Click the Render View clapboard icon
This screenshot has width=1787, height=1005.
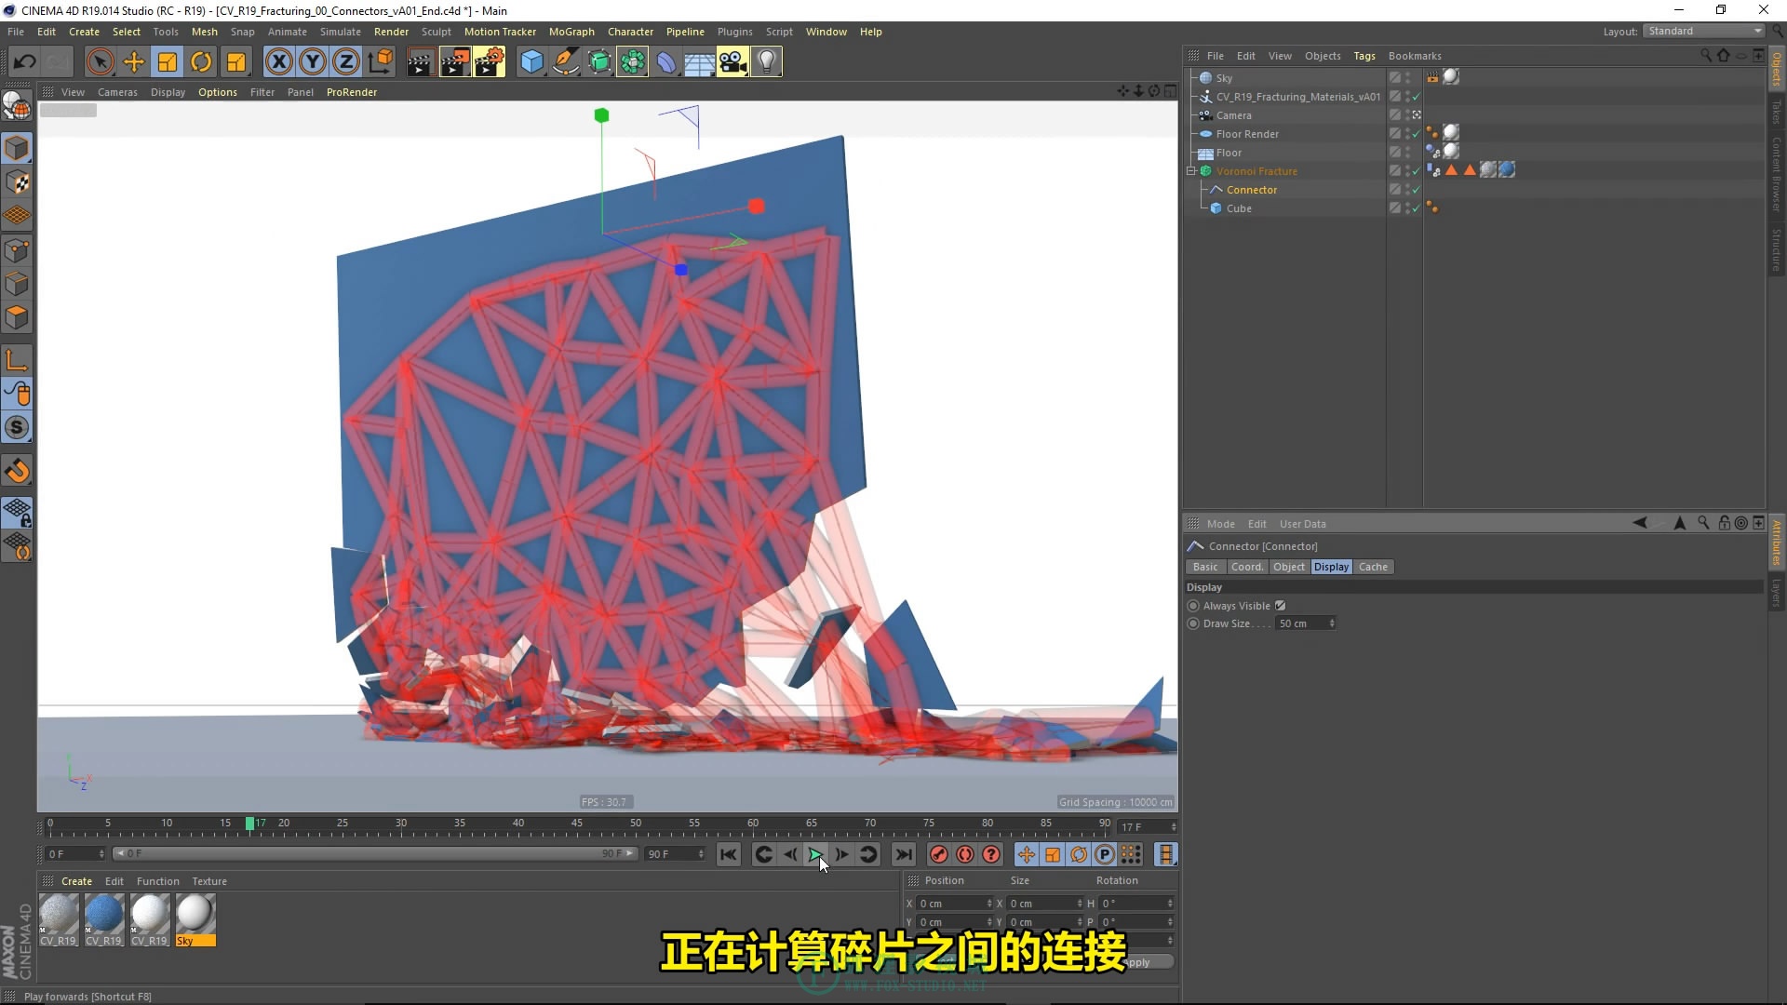[x=420, y=62]
